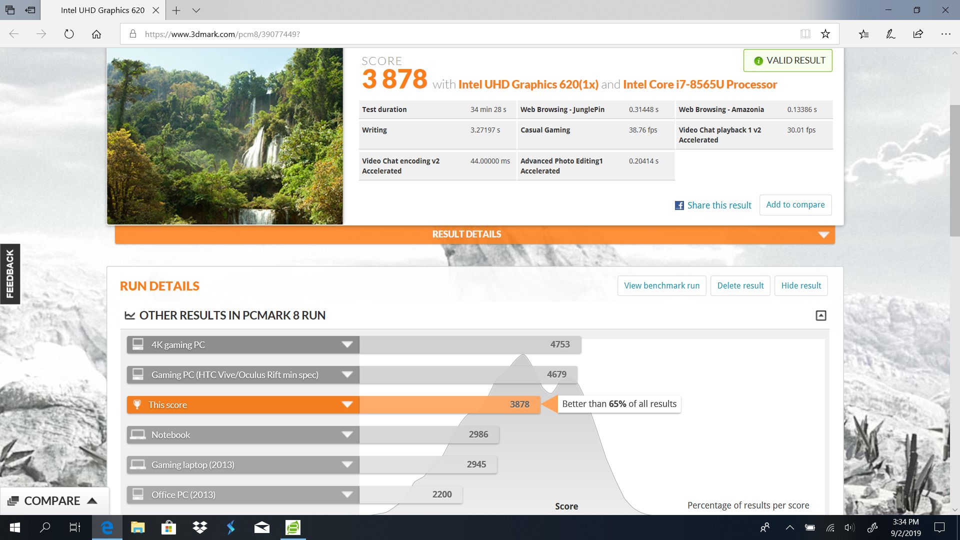Click the Add notes pen icon
This screenshot has height=540, width=960.
pyautogui.click(x=890, y=34)
